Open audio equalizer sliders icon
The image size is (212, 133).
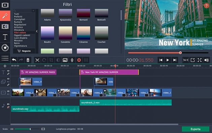[86, 60]
